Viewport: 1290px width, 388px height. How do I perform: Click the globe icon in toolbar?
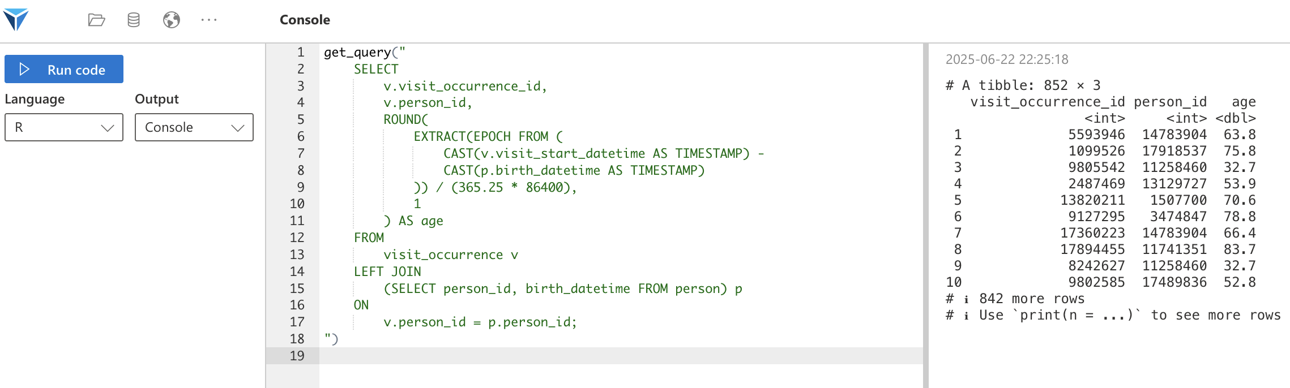coord(172,20)
